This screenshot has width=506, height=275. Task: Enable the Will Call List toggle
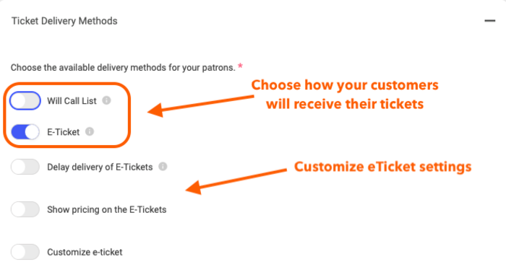coord(25,101)
